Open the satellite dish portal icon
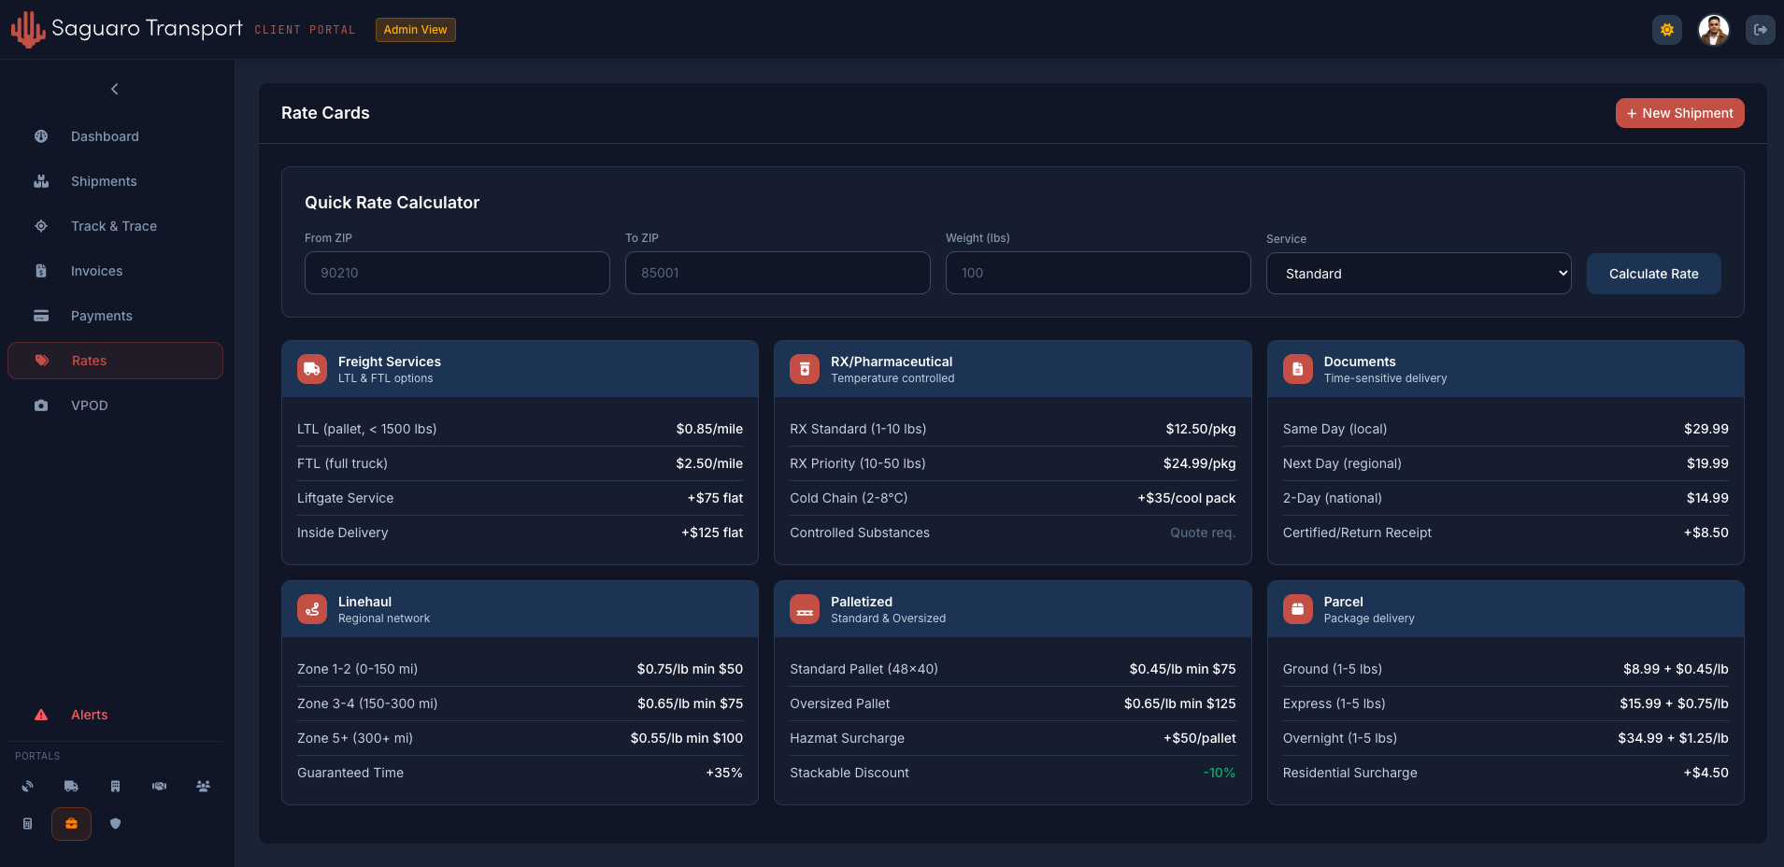 point(28,787)
